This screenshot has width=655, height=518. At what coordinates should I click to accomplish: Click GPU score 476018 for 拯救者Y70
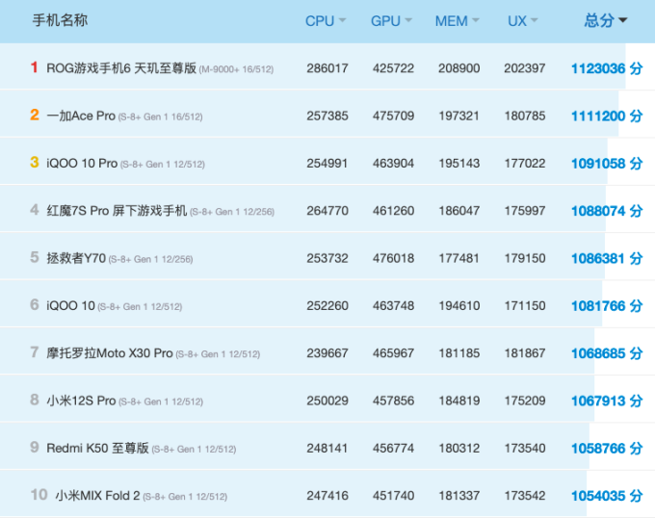point(393,258)
